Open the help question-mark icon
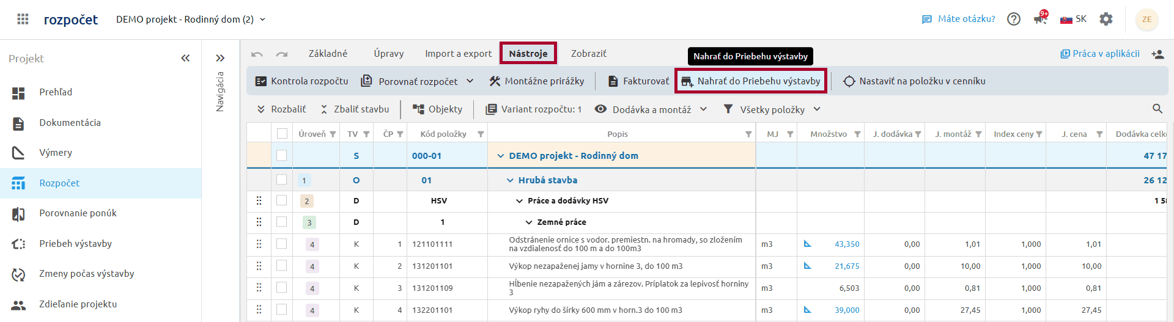The image size is (1174, 322). pyautogui.click(x=1014, y=19)
